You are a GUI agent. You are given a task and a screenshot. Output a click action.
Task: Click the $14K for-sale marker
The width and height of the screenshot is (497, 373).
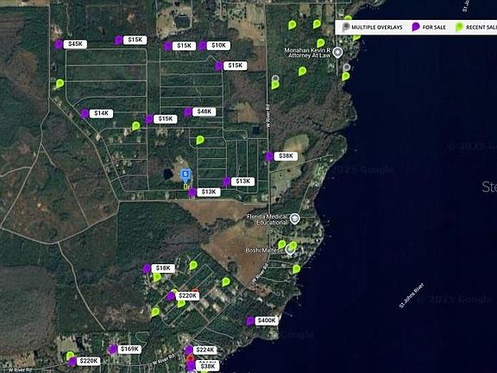click(85, 114)
